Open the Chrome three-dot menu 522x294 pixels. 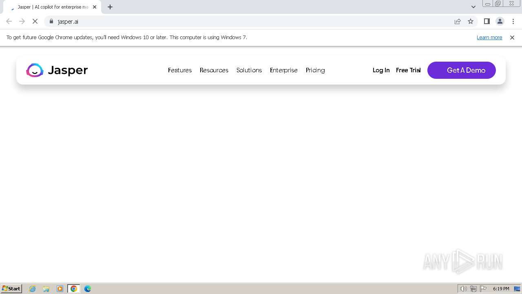(x=513, y=21)
